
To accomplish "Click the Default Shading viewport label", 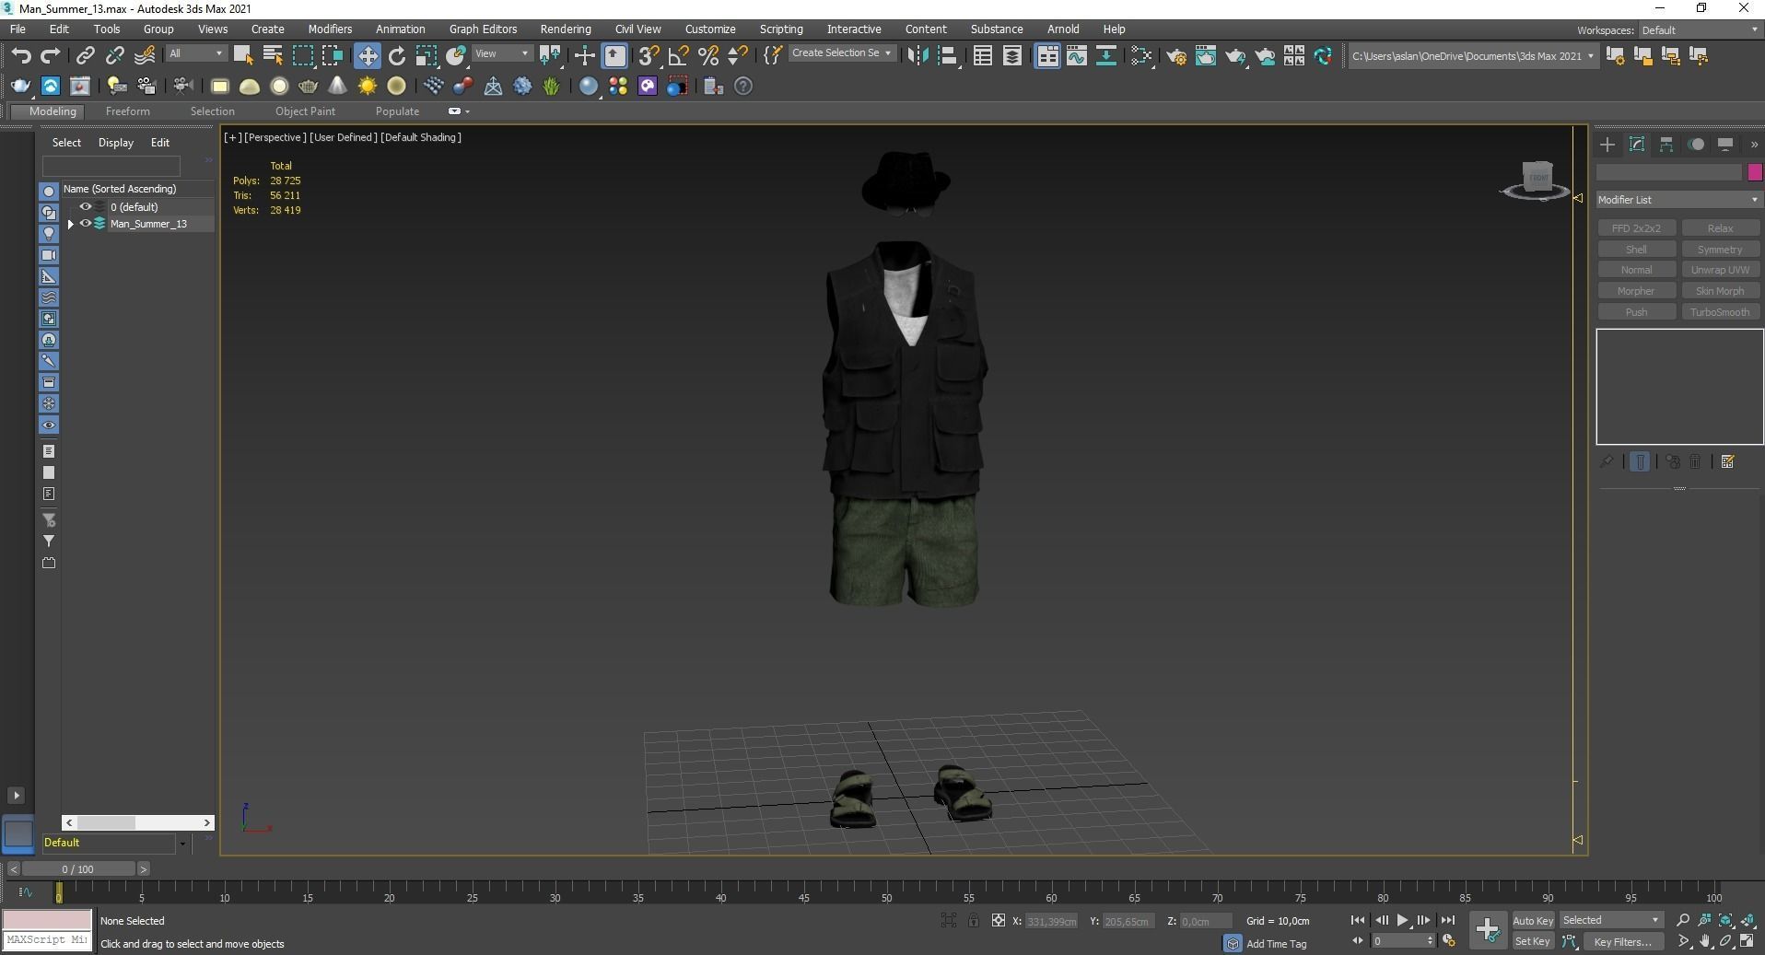I will click(x=421, y=137).
